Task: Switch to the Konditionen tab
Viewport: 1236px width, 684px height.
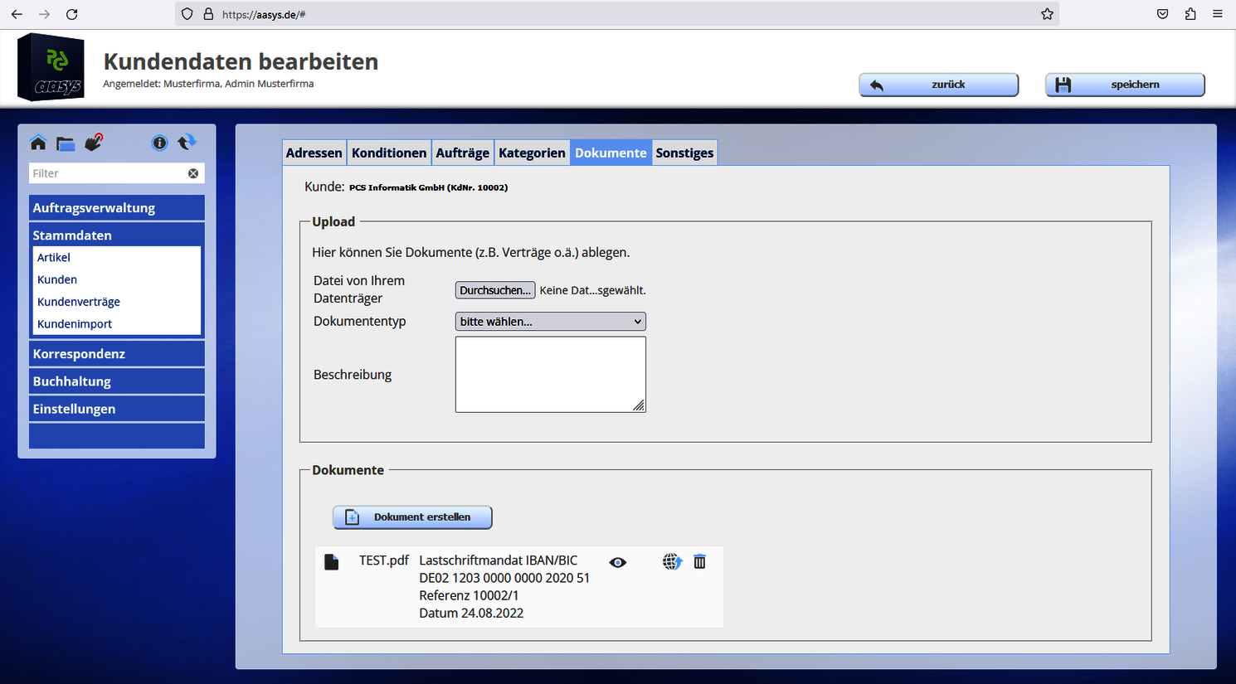Action: click(389, 153)
